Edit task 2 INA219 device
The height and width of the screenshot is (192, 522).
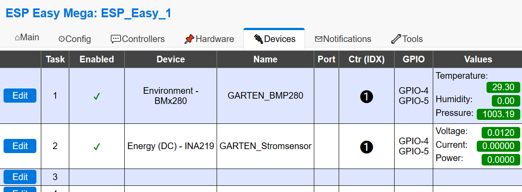coord(20,146)
